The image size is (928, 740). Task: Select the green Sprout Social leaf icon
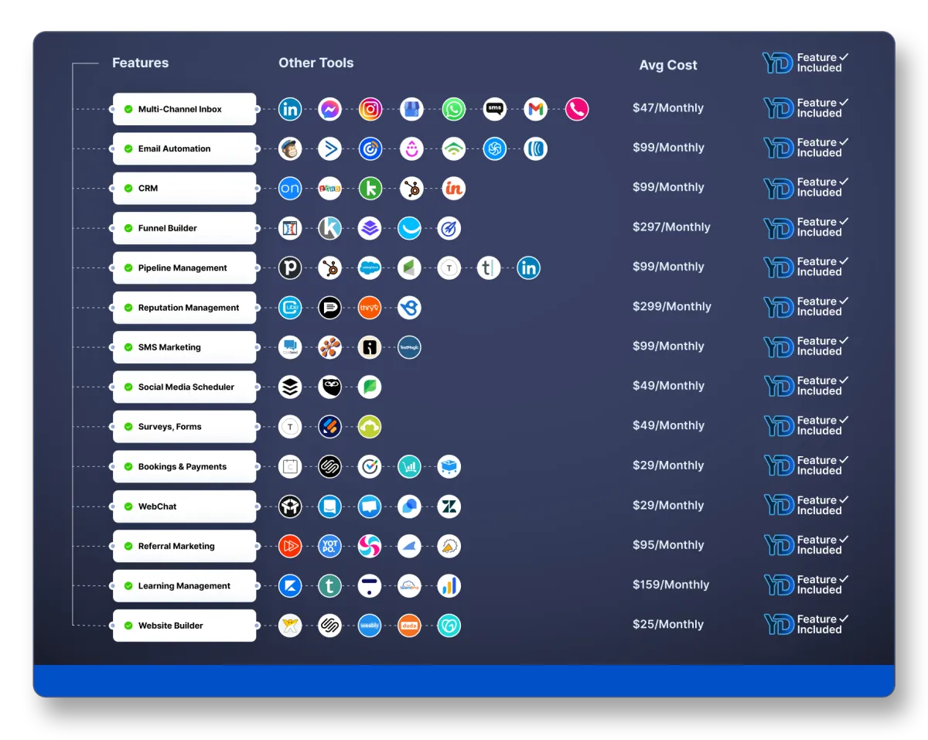370,387
